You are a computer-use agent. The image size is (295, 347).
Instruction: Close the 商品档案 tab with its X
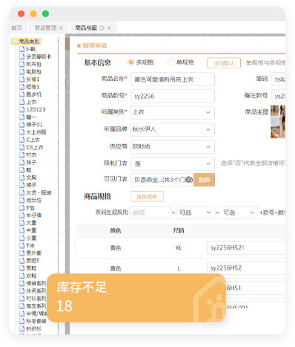[109, 28]
